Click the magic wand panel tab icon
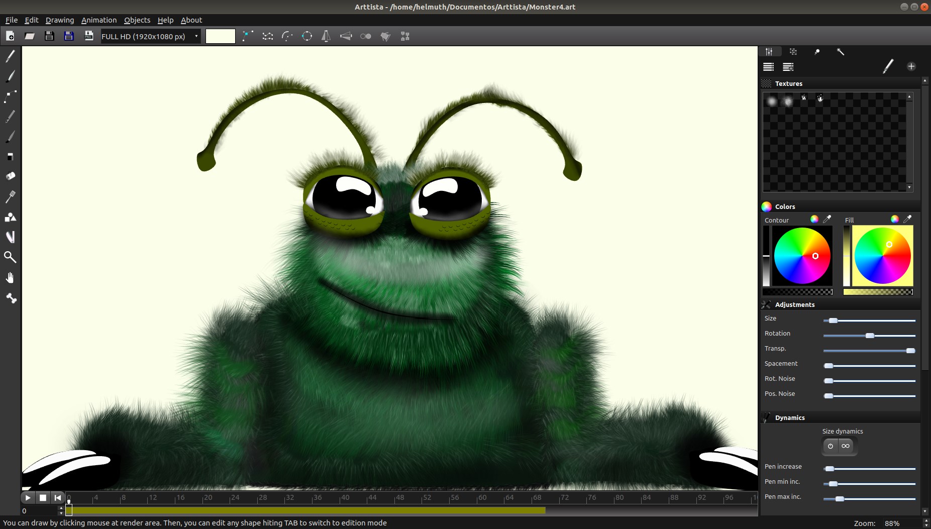This screenshot has height=529, width=931. [840, 52]
